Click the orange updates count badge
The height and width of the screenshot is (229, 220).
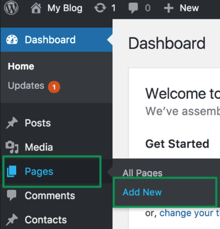[54, 87]
